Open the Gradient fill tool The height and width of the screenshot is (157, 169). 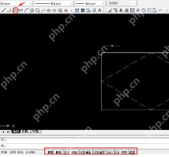click(83, 10)
